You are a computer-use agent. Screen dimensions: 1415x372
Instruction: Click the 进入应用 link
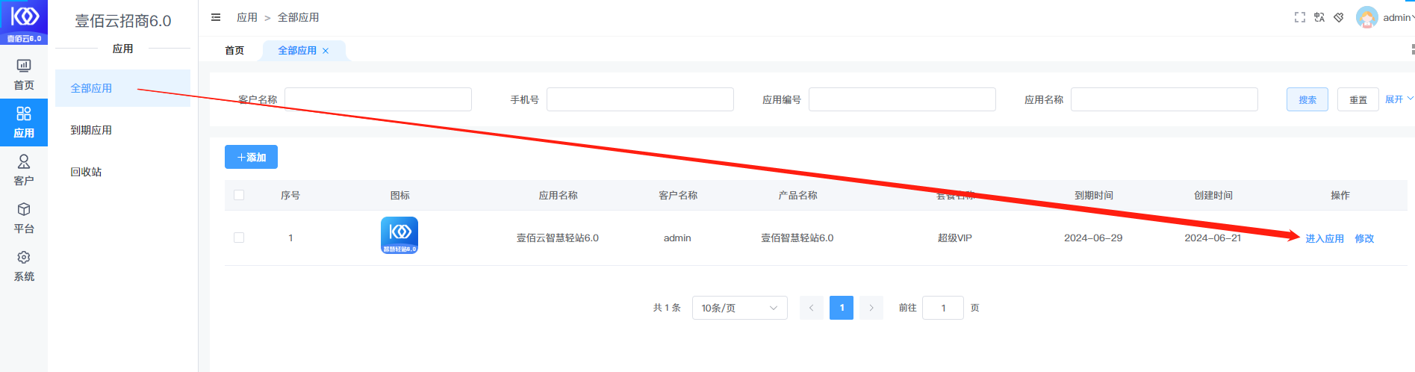click(1325, 238)
